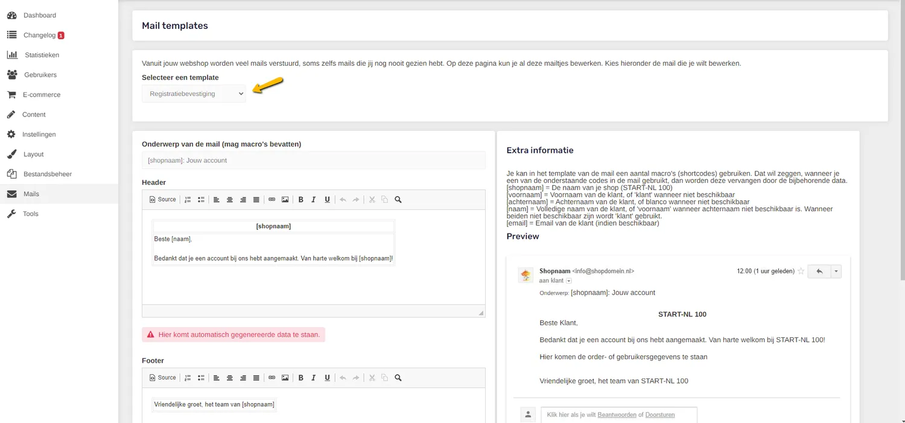Click the Instellingen gear icon

pos(11,135)
